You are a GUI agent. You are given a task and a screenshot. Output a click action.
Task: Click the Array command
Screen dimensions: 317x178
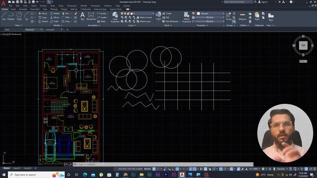point(66,21)
